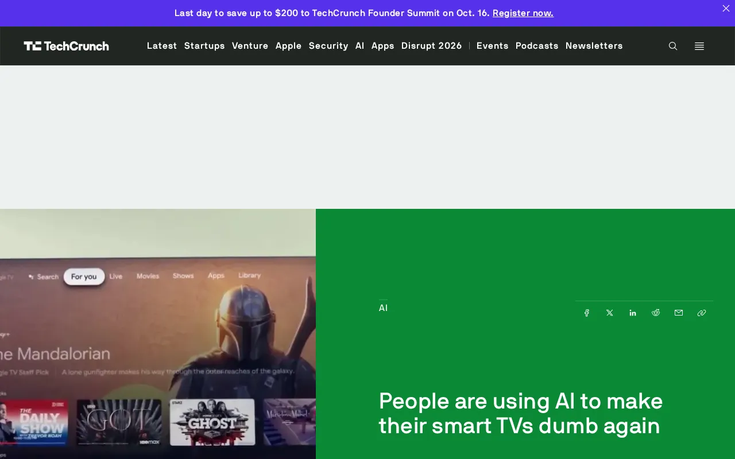This screenshot has height=459, width=735.
Task: Open the Podcasts nav link
Action: [x=537, y=46]
